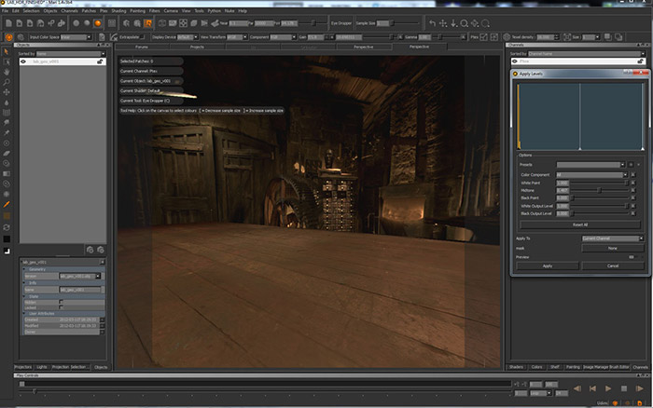Open the Presets dropdown in Apply Levels
This screenshot has width=653, height=408.
(x=590, y=165)
